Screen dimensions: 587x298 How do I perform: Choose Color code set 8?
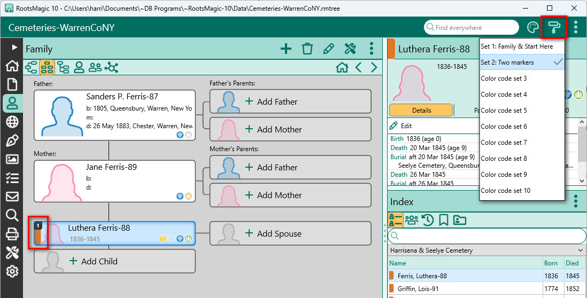pos(522,159)
